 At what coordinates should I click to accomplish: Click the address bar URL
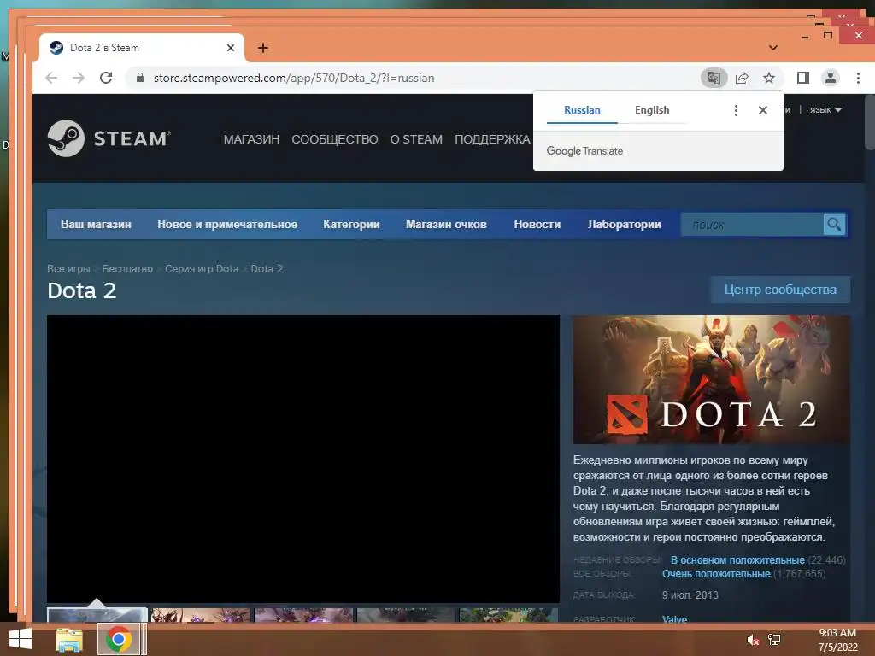point(294,78)
